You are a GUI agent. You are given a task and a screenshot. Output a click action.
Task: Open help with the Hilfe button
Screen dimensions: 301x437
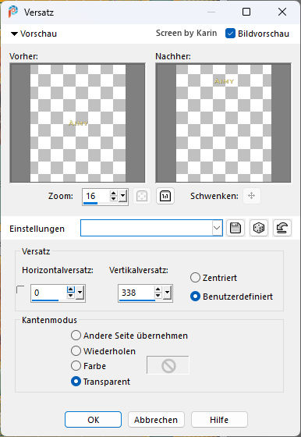(219, 420)
